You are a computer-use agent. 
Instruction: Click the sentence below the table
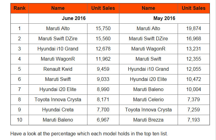click(89, 134)
